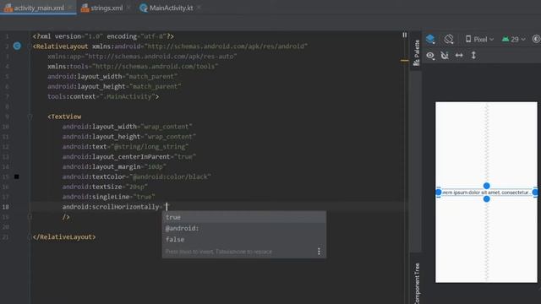Image resolution: width=541 pixels, height=304 pixels.
Task: Click the xmlns:app attribute line
Action: [142, 57]
